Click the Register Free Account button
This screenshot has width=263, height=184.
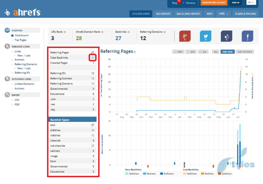coord(214,3)
